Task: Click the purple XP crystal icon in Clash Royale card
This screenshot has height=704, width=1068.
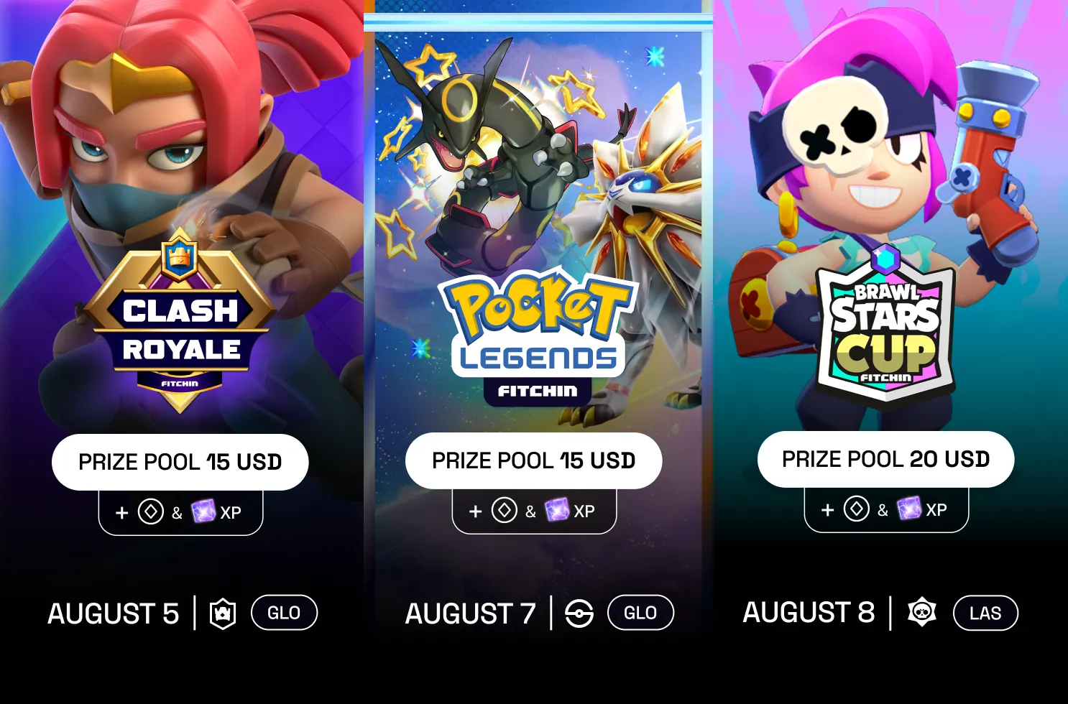Action: (203, 511)
